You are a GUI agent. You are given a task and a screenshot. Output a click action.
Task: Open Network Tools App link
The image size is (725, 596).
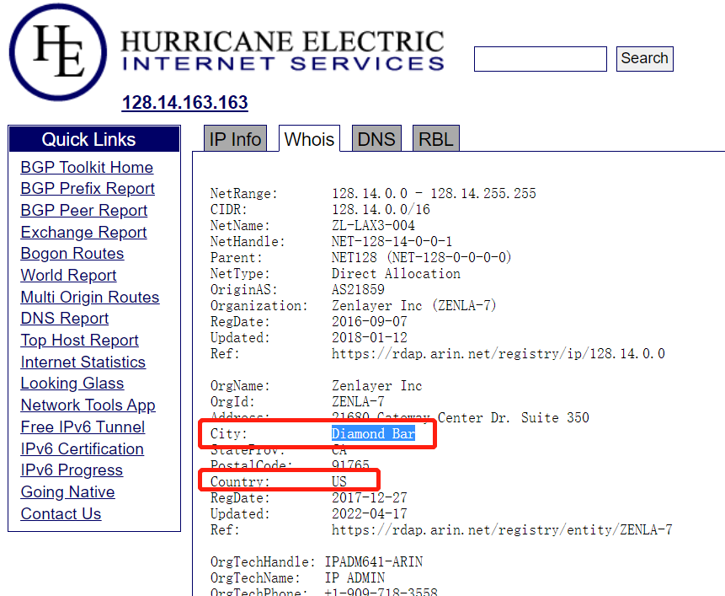tap(88, 405)
